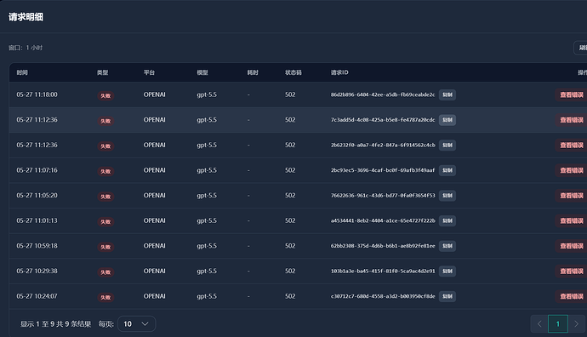This screenshot has height=337, width=587.
Task: Click the 失败 badge in the 11:07:16 row
Action: pyautogui.click(x=105, y=172)
